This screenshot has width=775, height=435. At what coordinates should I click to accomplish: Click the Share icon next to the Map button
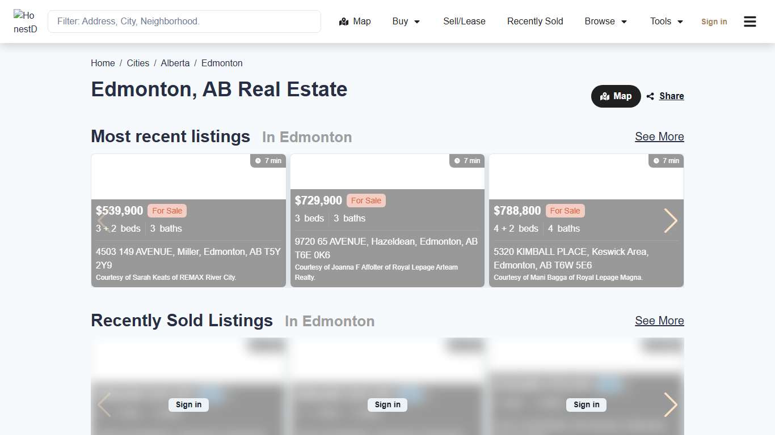[x=650, y=96]
